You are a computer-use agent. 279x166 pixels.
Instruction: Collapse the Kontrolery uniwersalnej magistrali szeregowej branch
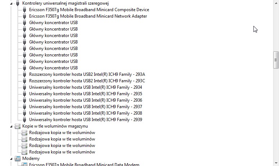11,4
